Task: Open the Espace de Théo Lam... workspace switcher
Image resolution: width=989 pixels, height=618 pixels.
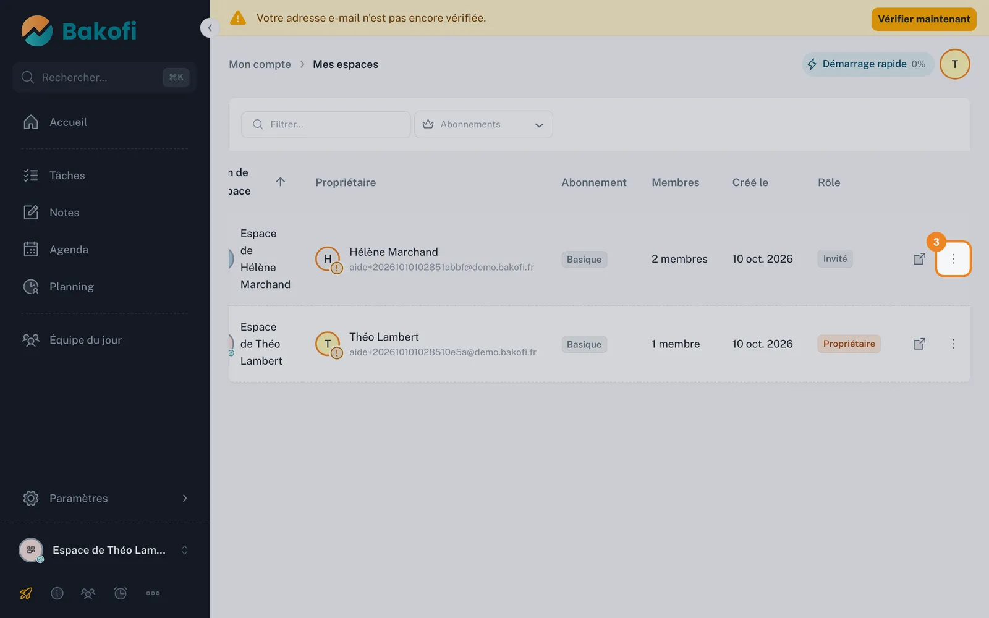Action: coord(105,550)
